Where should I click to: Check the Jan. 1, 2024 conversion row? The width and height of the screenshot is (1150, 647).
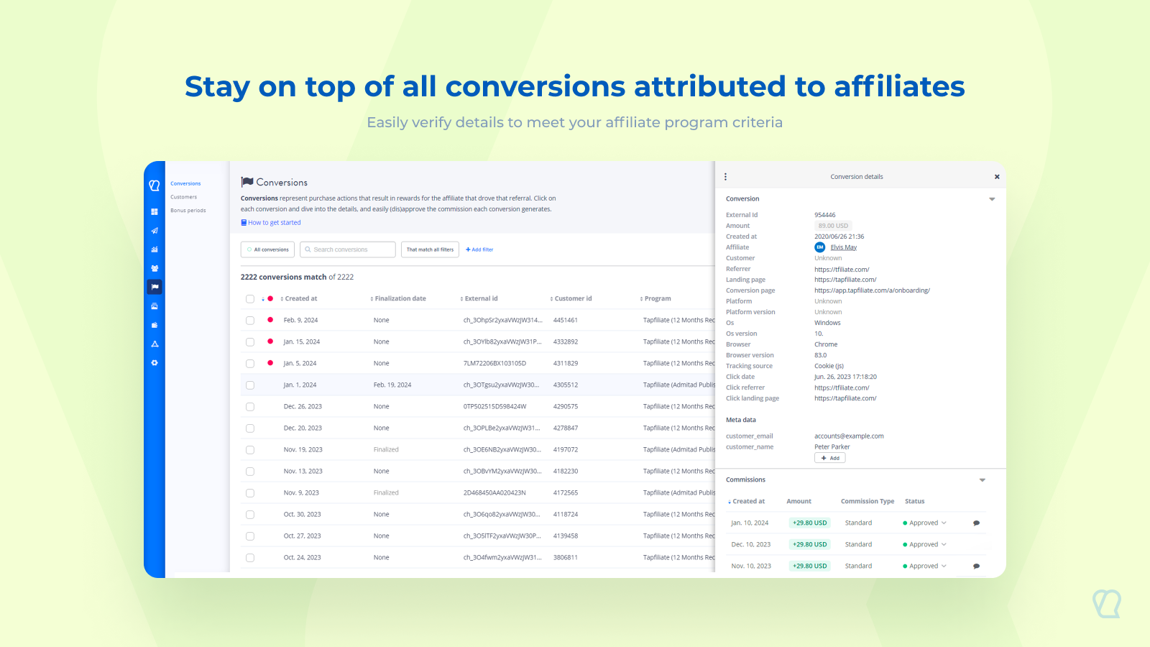(250, 385)
